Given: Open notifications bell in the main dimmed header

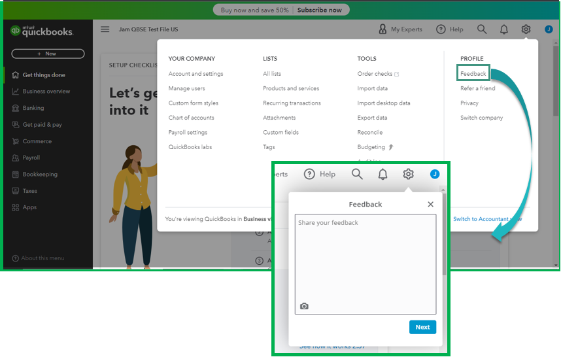Looking at the screenshot, I should 503,29.
